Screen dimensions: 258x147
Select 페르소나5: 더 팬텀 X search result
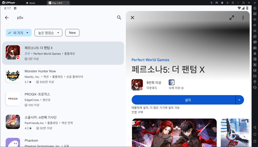[63, 53]
